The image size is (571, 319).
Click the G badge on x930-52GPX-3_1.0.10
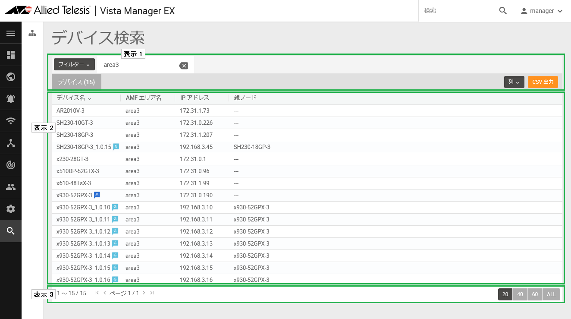click(x=115, y=207)
